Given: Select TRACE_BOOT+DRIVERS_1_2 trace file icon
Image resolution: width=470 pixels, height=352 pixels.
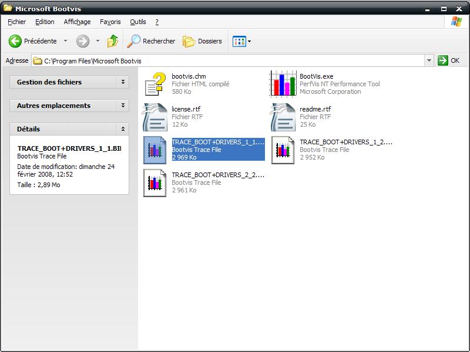Looking at the screenshot, I should pos(283,150).
